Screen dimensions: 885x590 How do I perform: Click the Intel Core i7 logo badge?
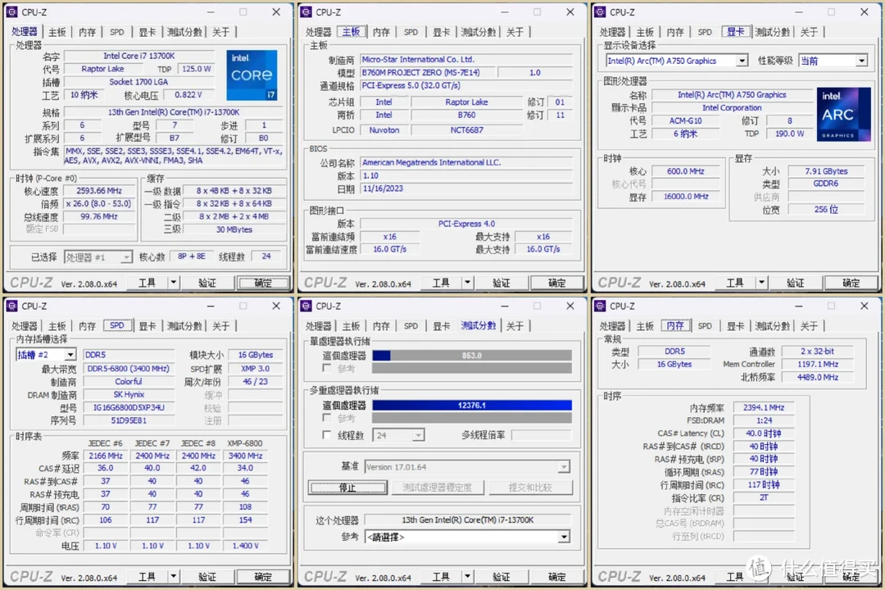(x=252, y=75)
